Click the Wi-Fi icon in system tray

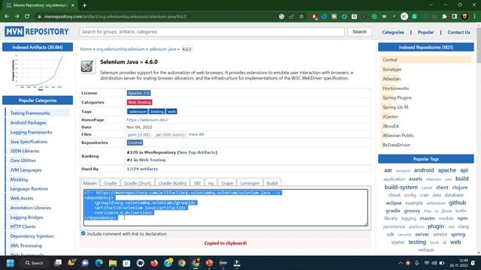click(426, 263)
